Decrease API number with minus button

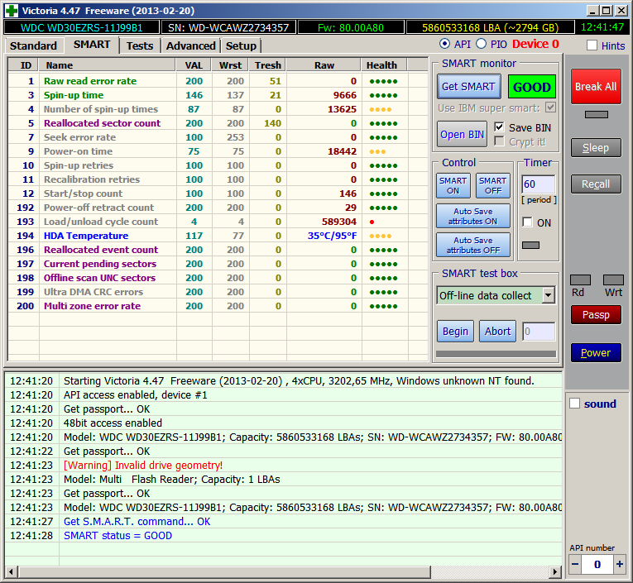pyautogui.click(x=576, y=564)
